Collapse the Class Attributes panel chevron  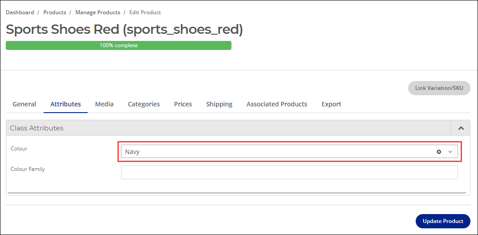coord(461,128)
